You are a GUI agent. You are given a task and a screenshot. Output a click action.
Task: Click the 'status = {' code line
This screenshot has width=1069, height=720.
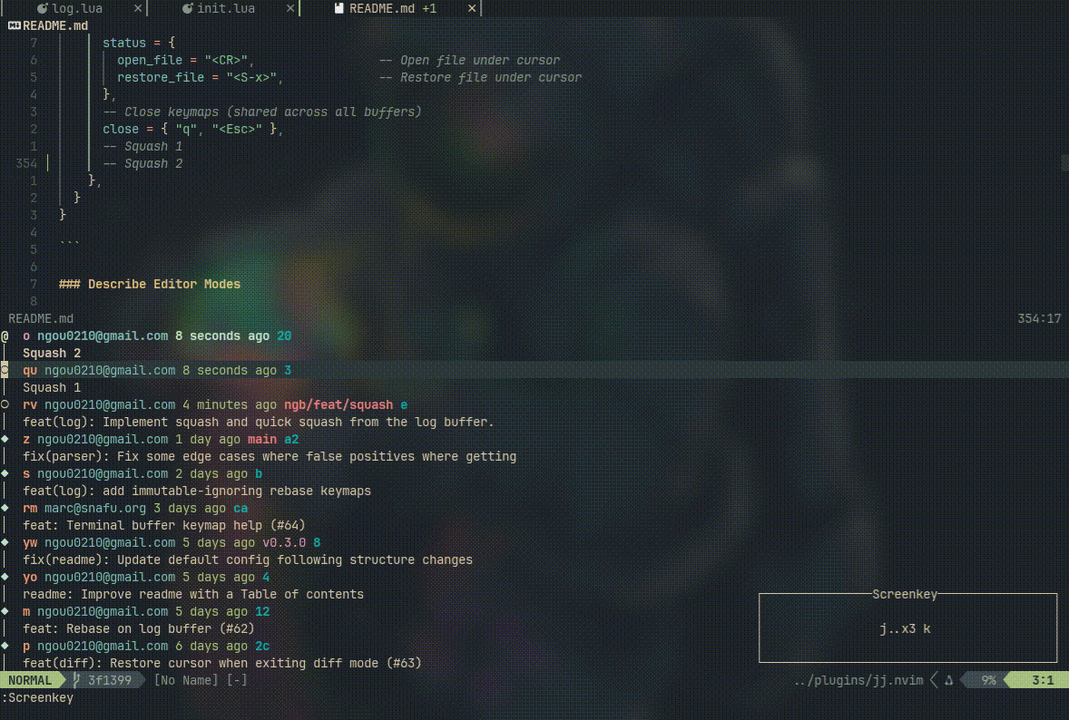tap(139, 43)
